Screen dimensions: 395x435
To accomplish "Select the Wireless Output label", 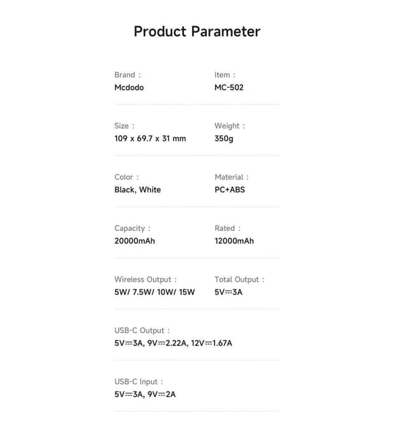I will 145,279.
